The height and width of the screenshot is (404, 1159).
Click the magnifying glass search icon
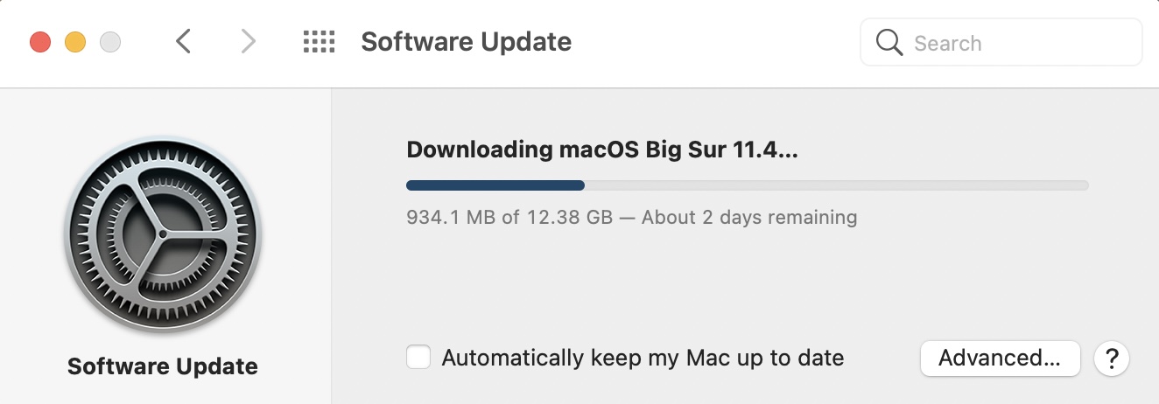pos(889,42)
